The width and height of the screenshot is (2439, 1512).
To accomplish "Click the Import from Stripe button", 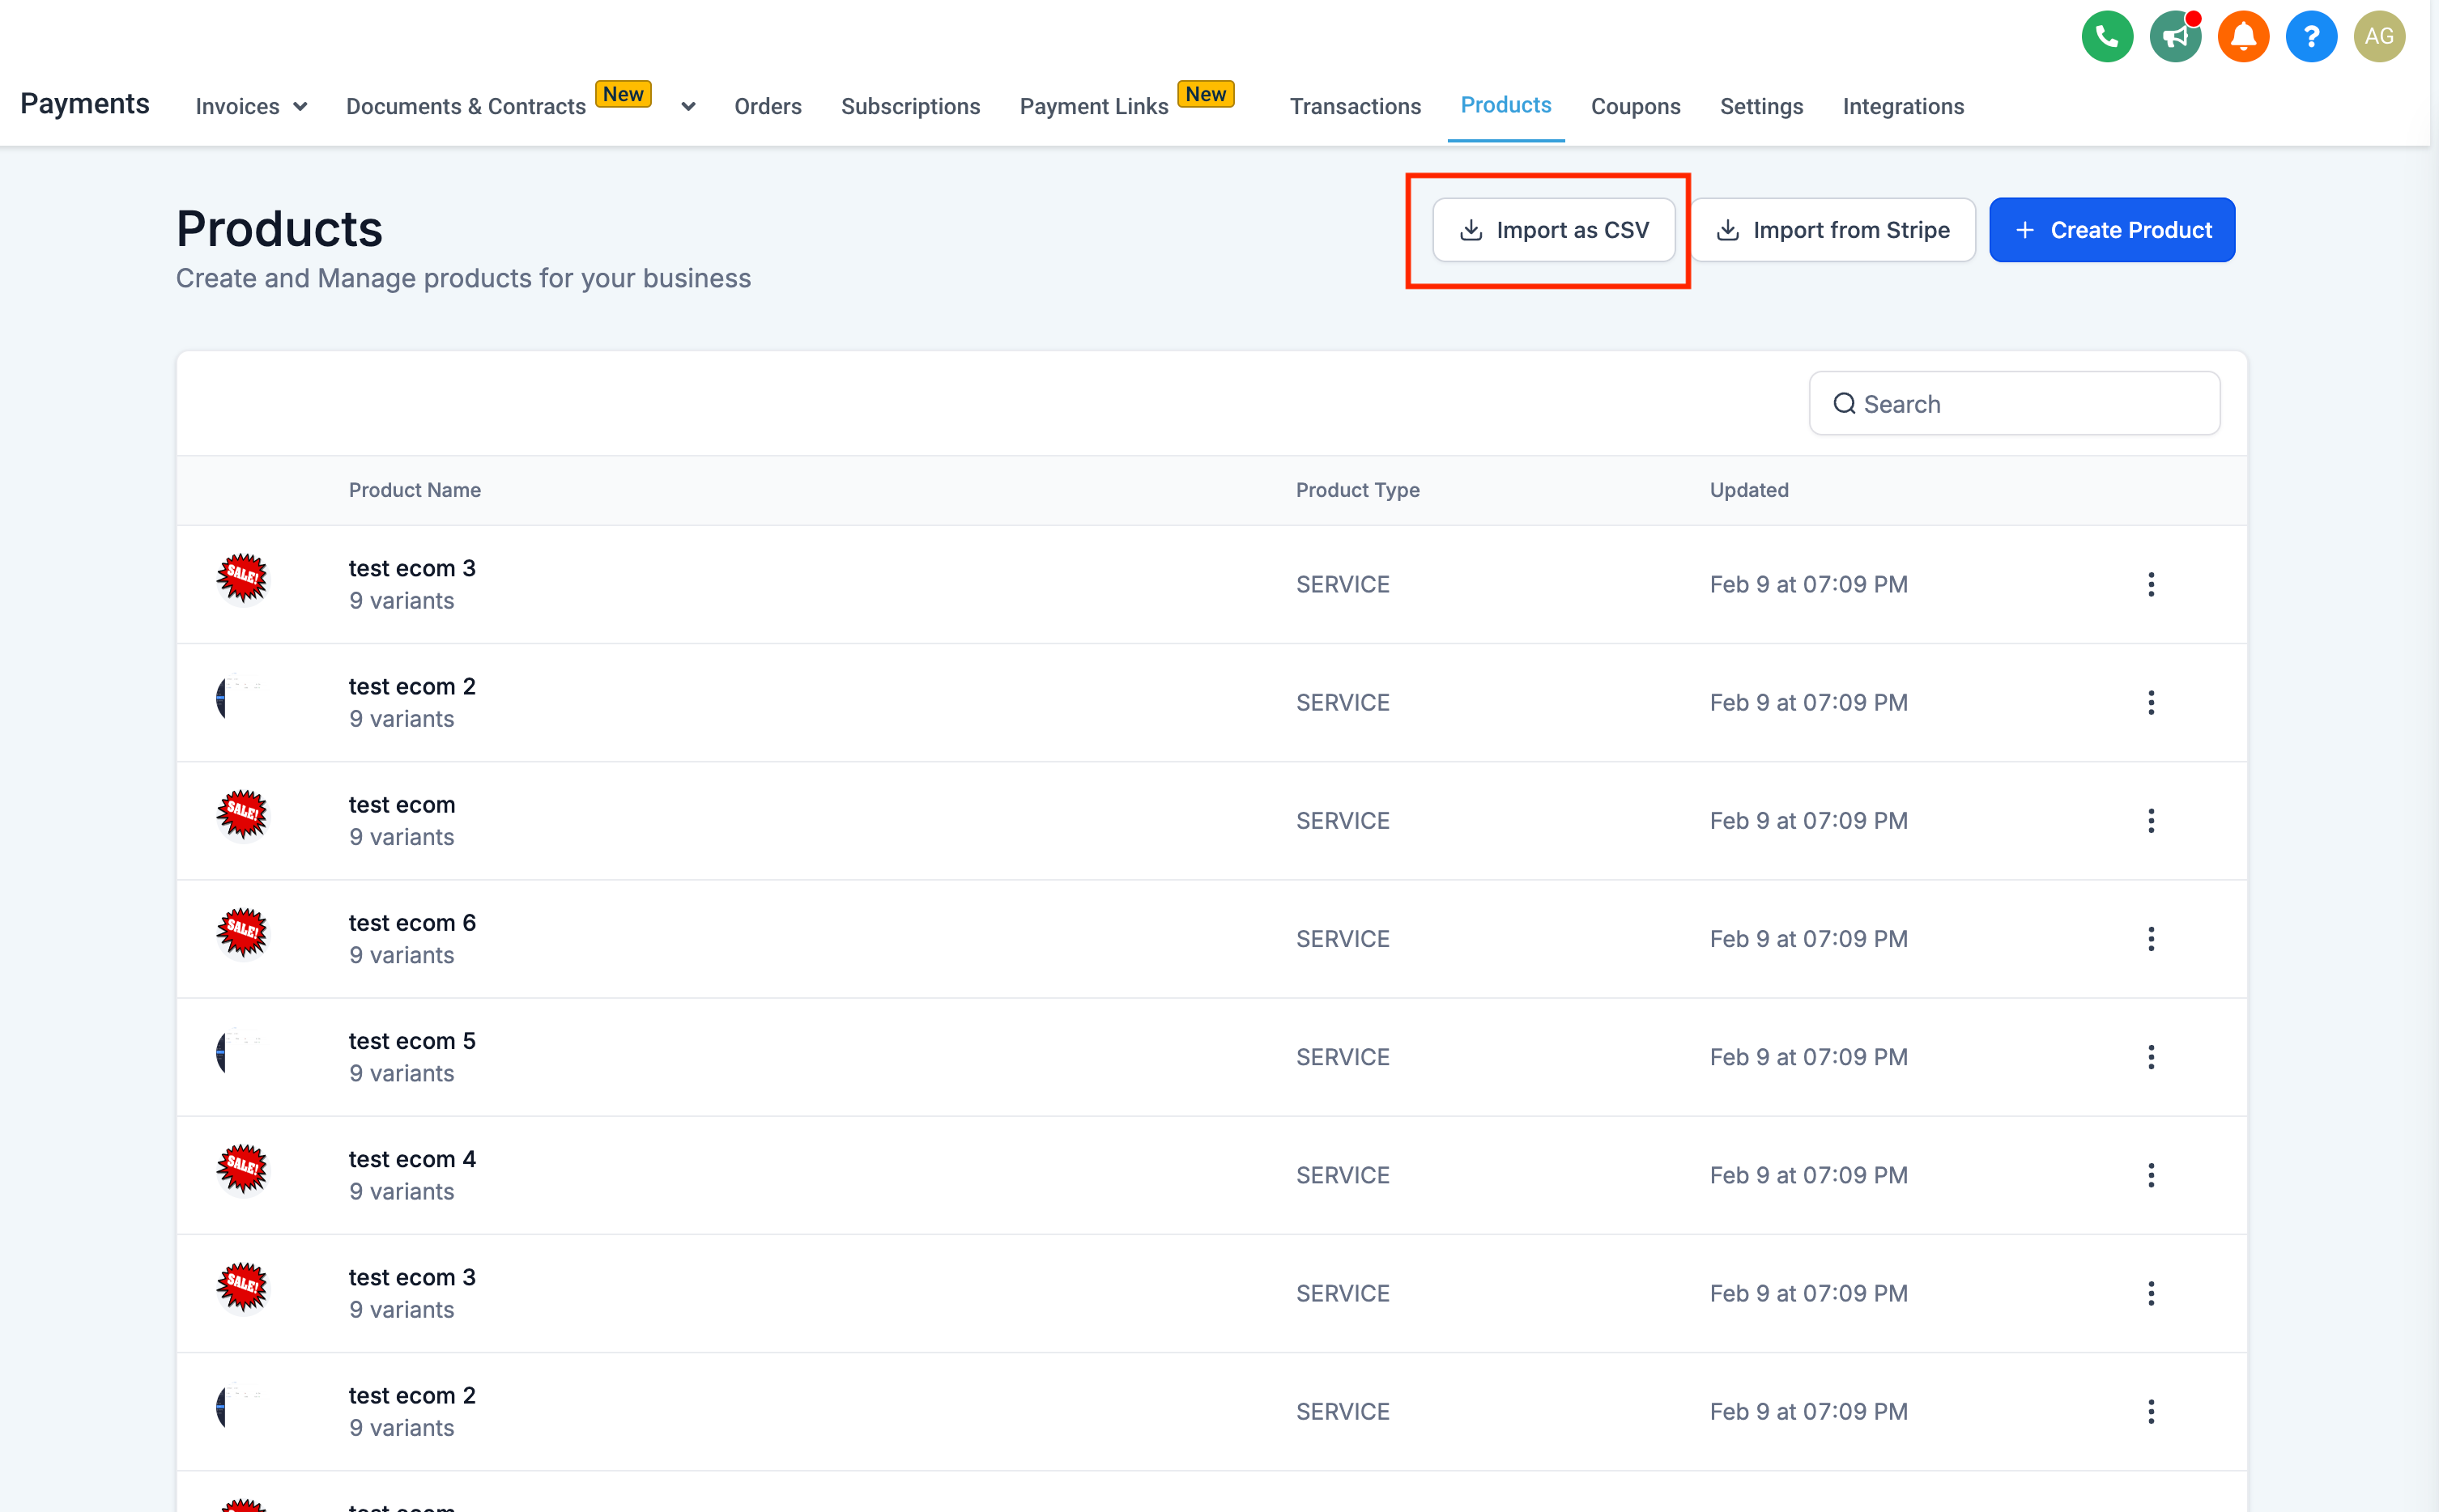I will 1831,230.
